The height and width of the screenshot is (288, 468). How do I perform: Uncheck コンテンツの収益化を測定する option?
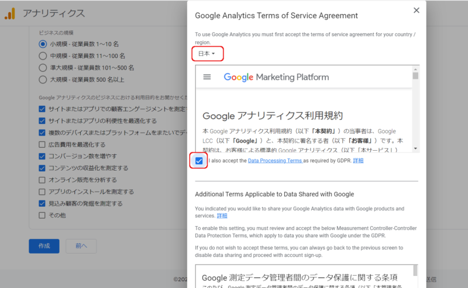pos(42,168)
